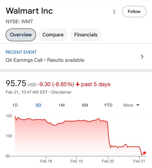Click the red down arrow price indicator

coord(78,84)
